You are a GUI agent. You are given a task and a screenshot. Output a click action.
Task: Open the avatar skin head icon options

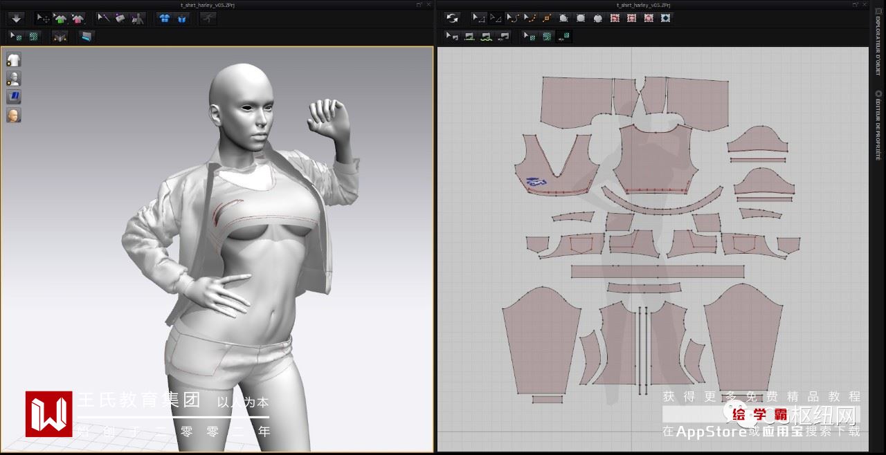click(13, 115)
